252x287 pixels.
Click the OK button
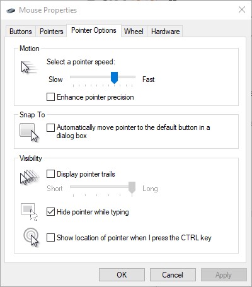(122, 274)
